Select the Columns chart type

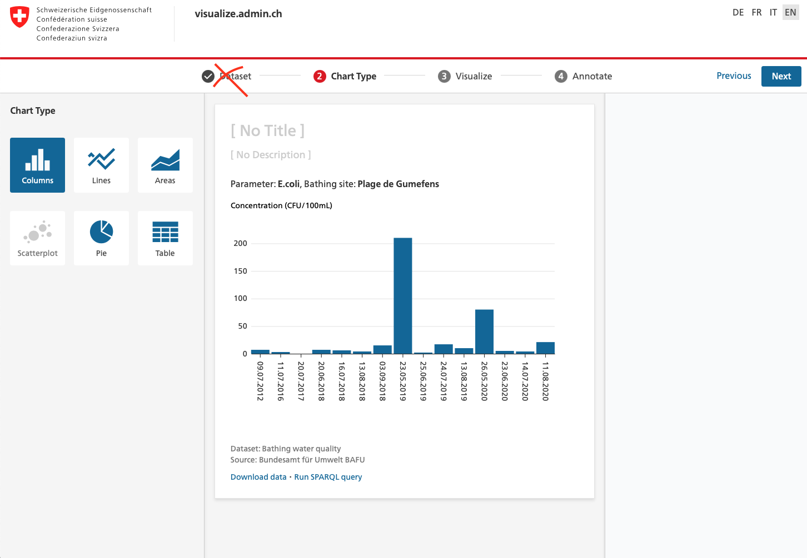[x=37, y=165]
